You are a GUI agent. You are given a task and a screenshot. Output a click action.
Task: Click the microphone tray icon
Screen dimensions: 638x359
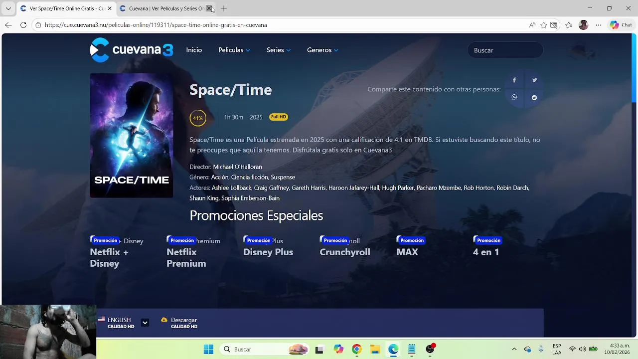pyautogui.click(x=541, y=349)
